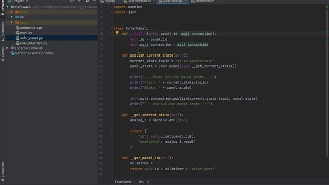Select user_interface.py in the project tree
Viewport: 329px width, 185px height.
tap(33, 43)
